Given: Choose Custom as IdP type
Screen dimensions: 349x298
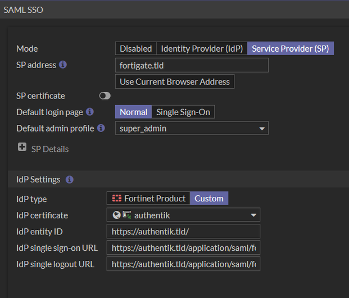Looking at the screenshot, I should (209, 198).
